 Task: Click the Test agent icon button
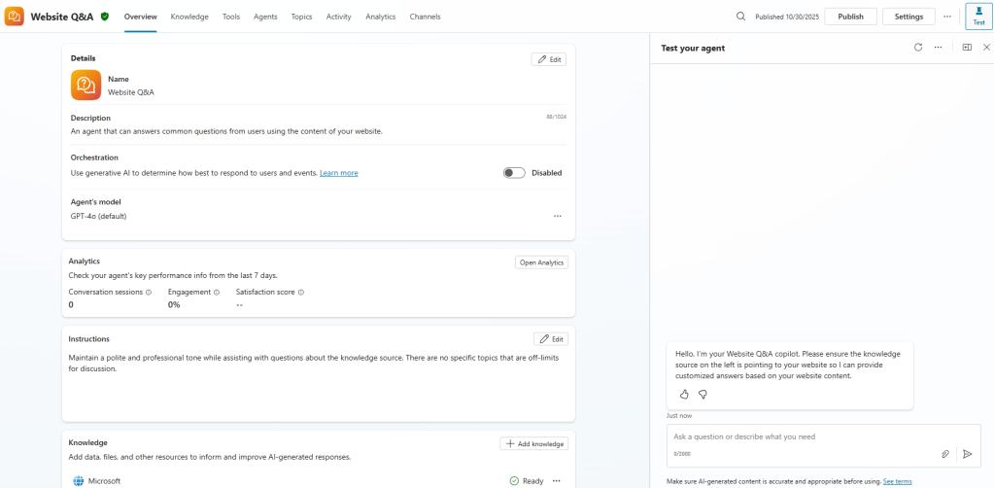pyautogui.click(x=978, y=17)
